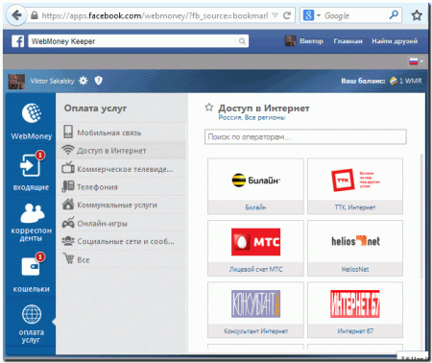
Task: Click the browser back arrow button
Action: click(x=16, y=15)
